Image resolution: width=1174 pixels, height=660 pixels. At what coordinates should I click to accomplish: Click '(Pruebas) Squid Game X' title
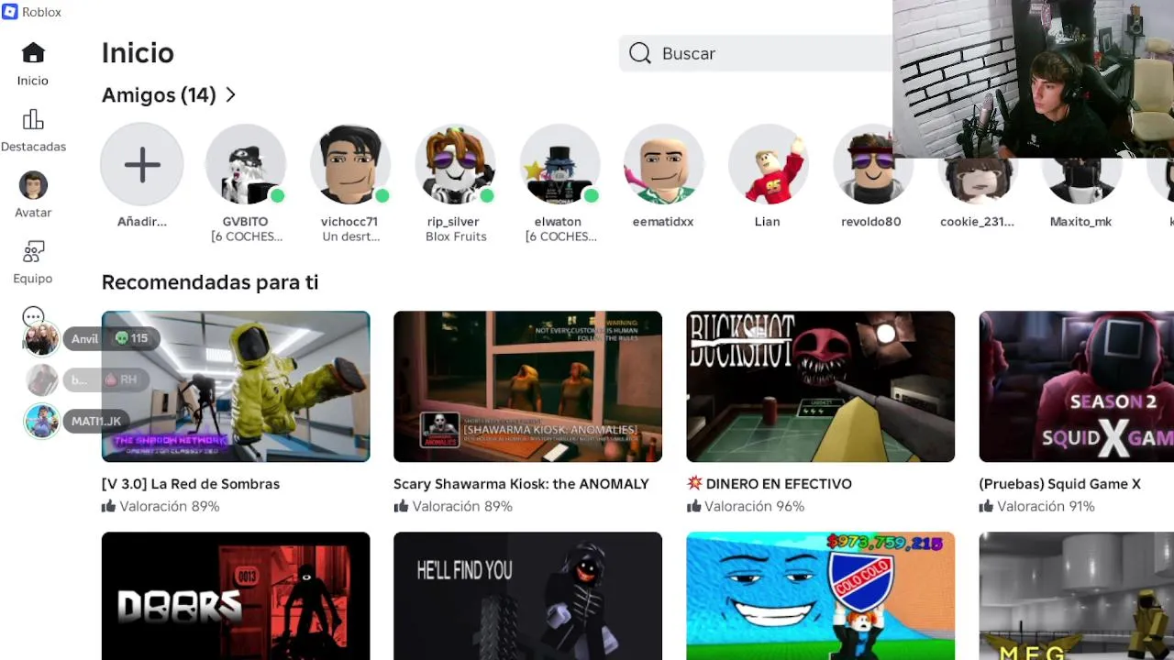click(1059, 484)
